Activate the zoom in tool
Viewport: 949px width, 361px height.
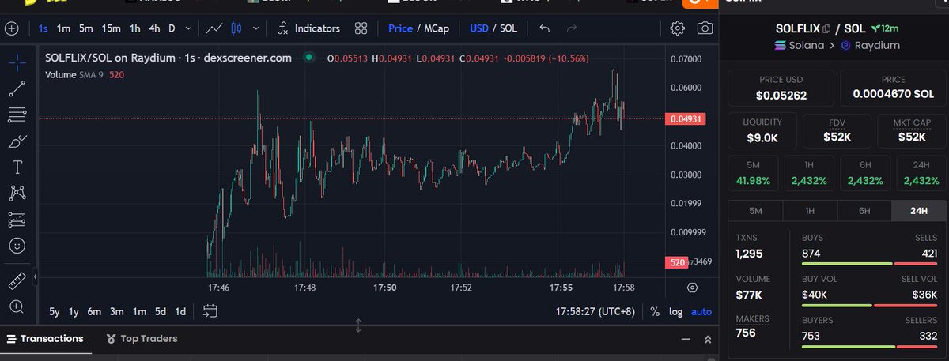[17, 306]
